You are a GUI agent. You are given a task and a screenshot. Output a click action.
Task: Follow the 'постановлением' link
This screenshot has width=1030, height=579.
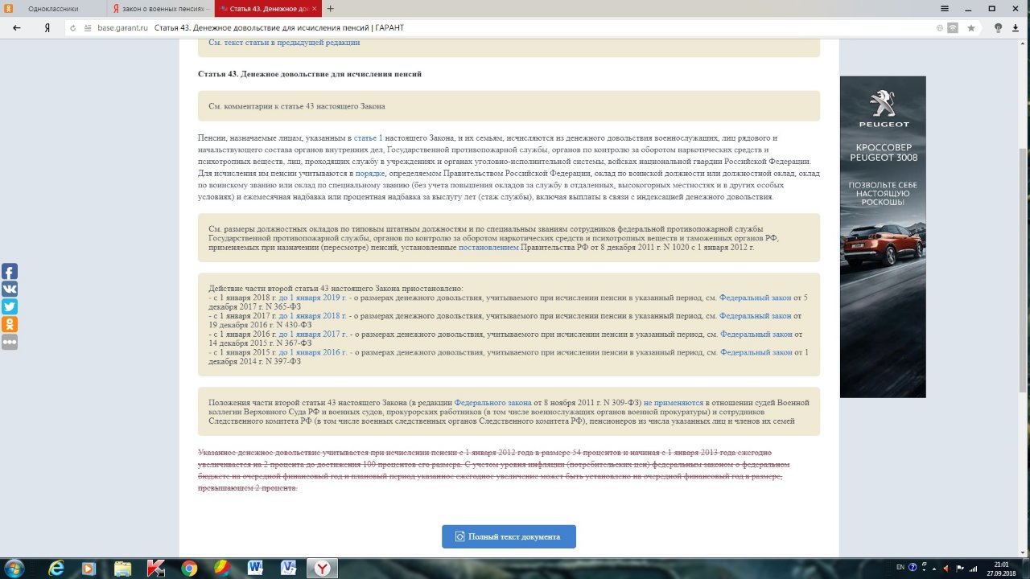[x=488, y=248]
